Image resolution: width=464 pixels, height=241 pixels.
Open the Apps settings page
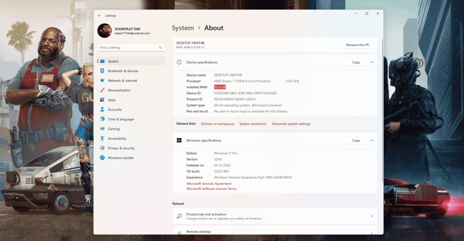pos(131,100)
